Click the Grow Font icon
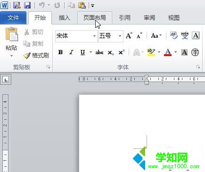Screen dimensions: 205x172 (129, 36)
